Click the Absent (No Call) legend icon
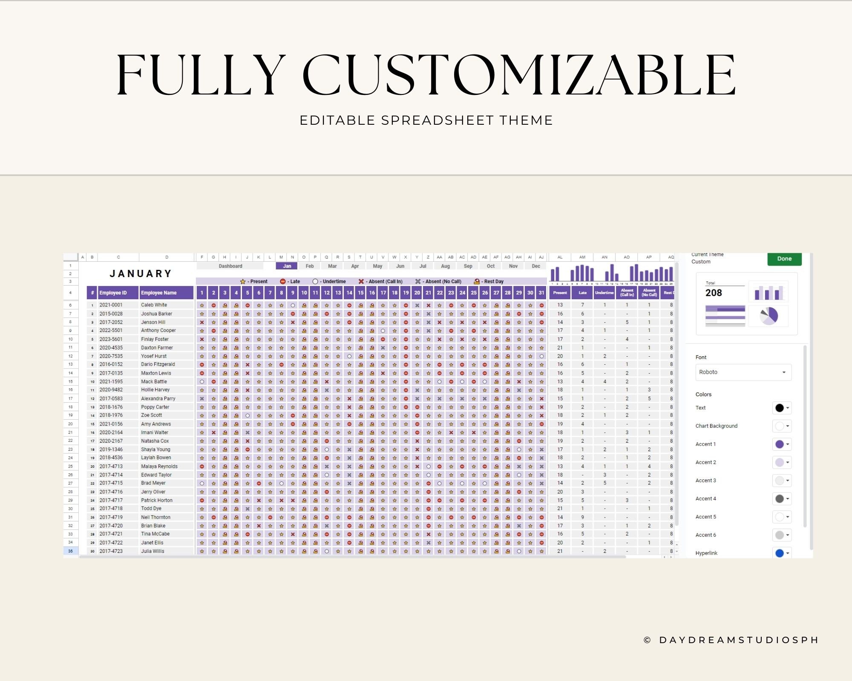 (x=417, y=281)
